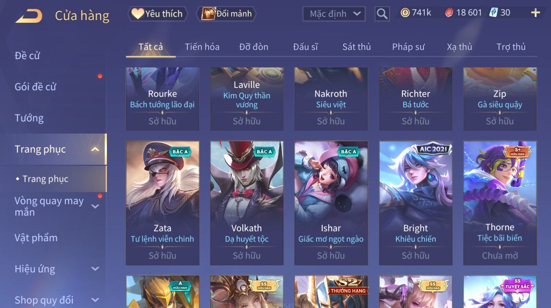The width and height of the screenshot is (551, 308).
Task: Click the plus icon to add currency
Action: point(535,13)
